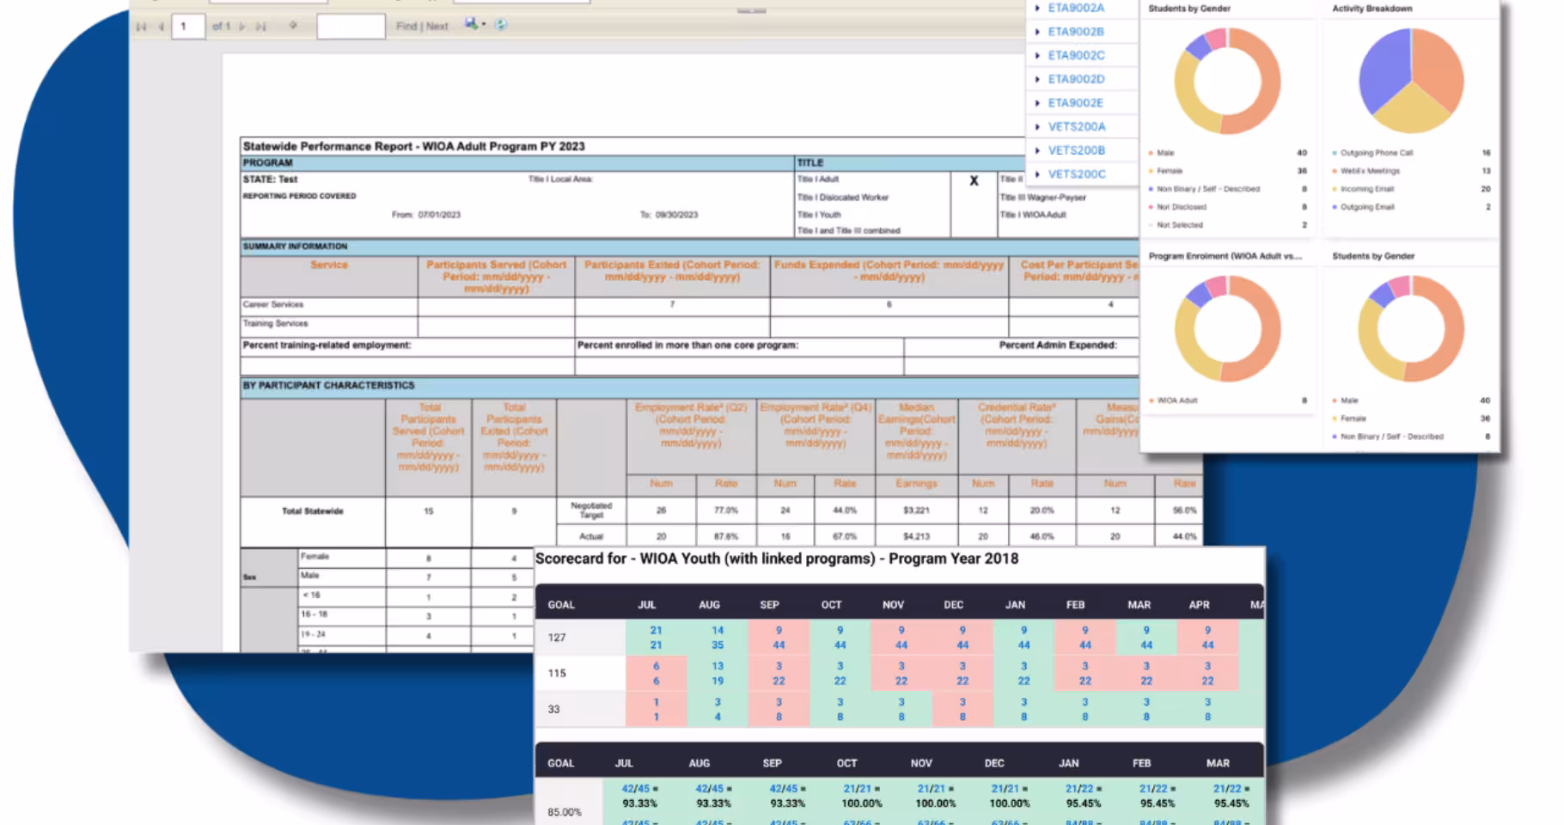Screen dimensions: 1564x825
Task: Uncheck the X in the Title I Adult box
Action: (x=974, y=181)
